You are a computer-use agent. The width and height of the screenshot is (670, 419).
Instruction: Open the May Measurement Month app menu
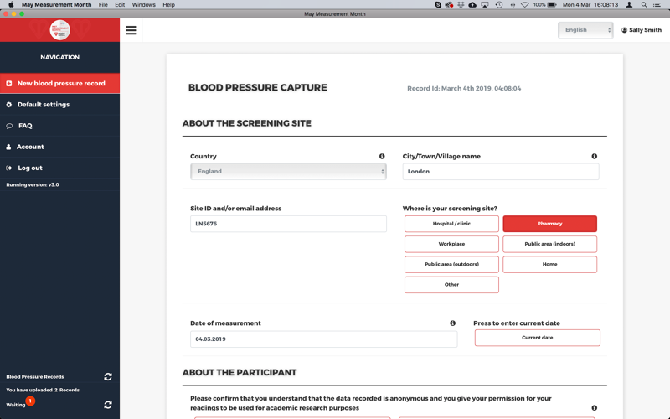(x=56, y=5)
